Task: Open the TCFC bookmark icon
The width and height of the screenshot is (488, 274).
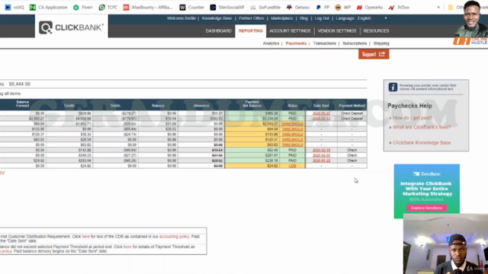Action: point(101,7)
